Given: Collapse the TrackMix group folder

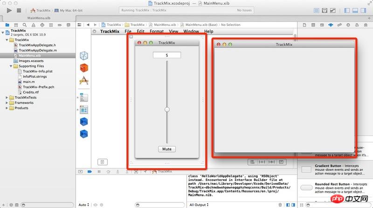Looking at the screenshot, I should (x=7, y=40).
